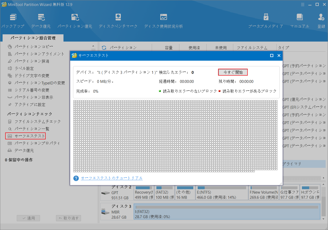Screen dimensions: 328x230
Task: Open Explore Partition (パーティション一覧)
Action: [x=28, y=129]
